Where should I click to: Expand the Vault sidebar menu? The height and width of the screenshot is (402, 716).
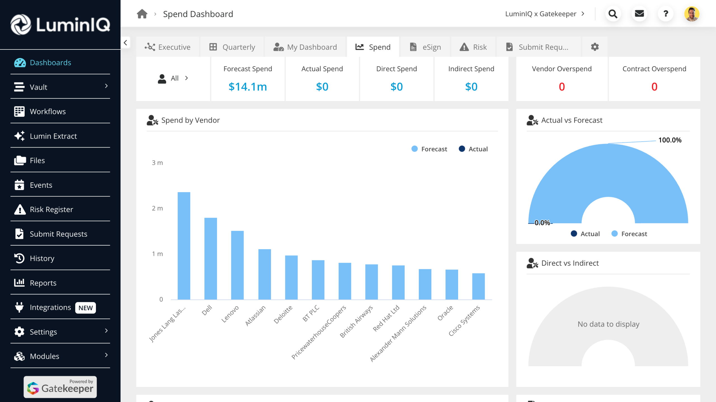coord(106,86)
